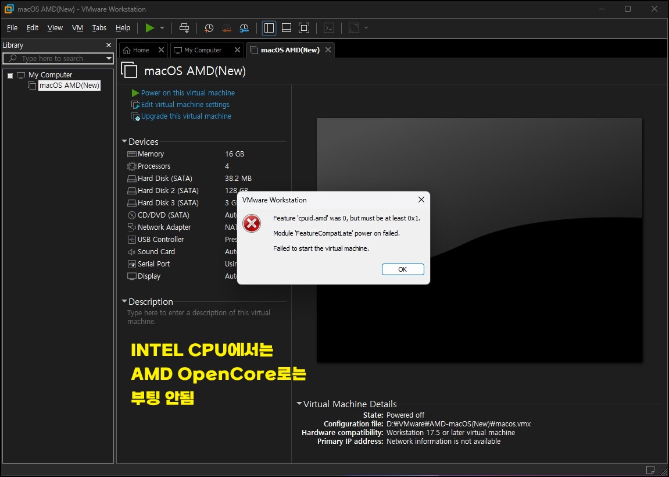The width and height of the screenshot is (669, 477).
Task: Select macOS AMD(New) in library tree
Action: [x=69, y=86]
